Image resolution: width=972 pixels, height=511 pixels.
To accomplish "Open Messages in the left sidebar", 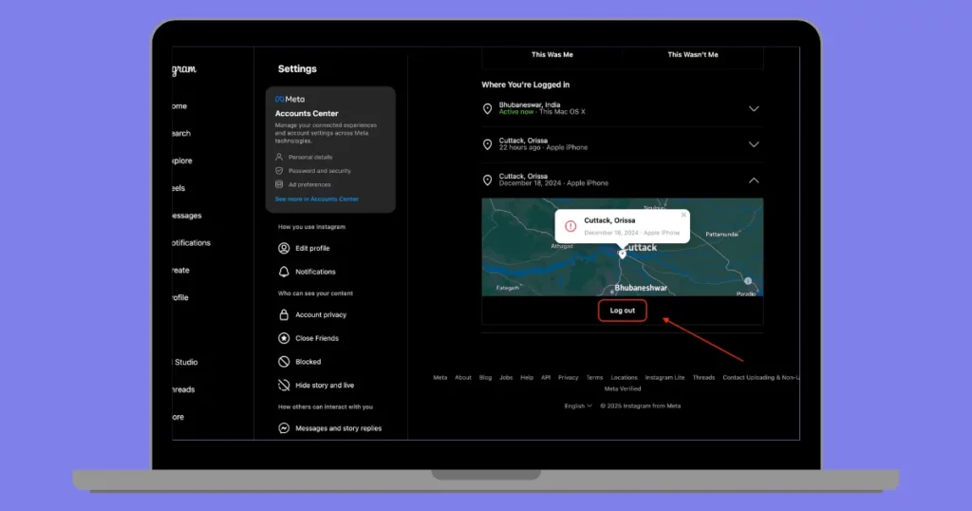I will (x=187, y=216).
